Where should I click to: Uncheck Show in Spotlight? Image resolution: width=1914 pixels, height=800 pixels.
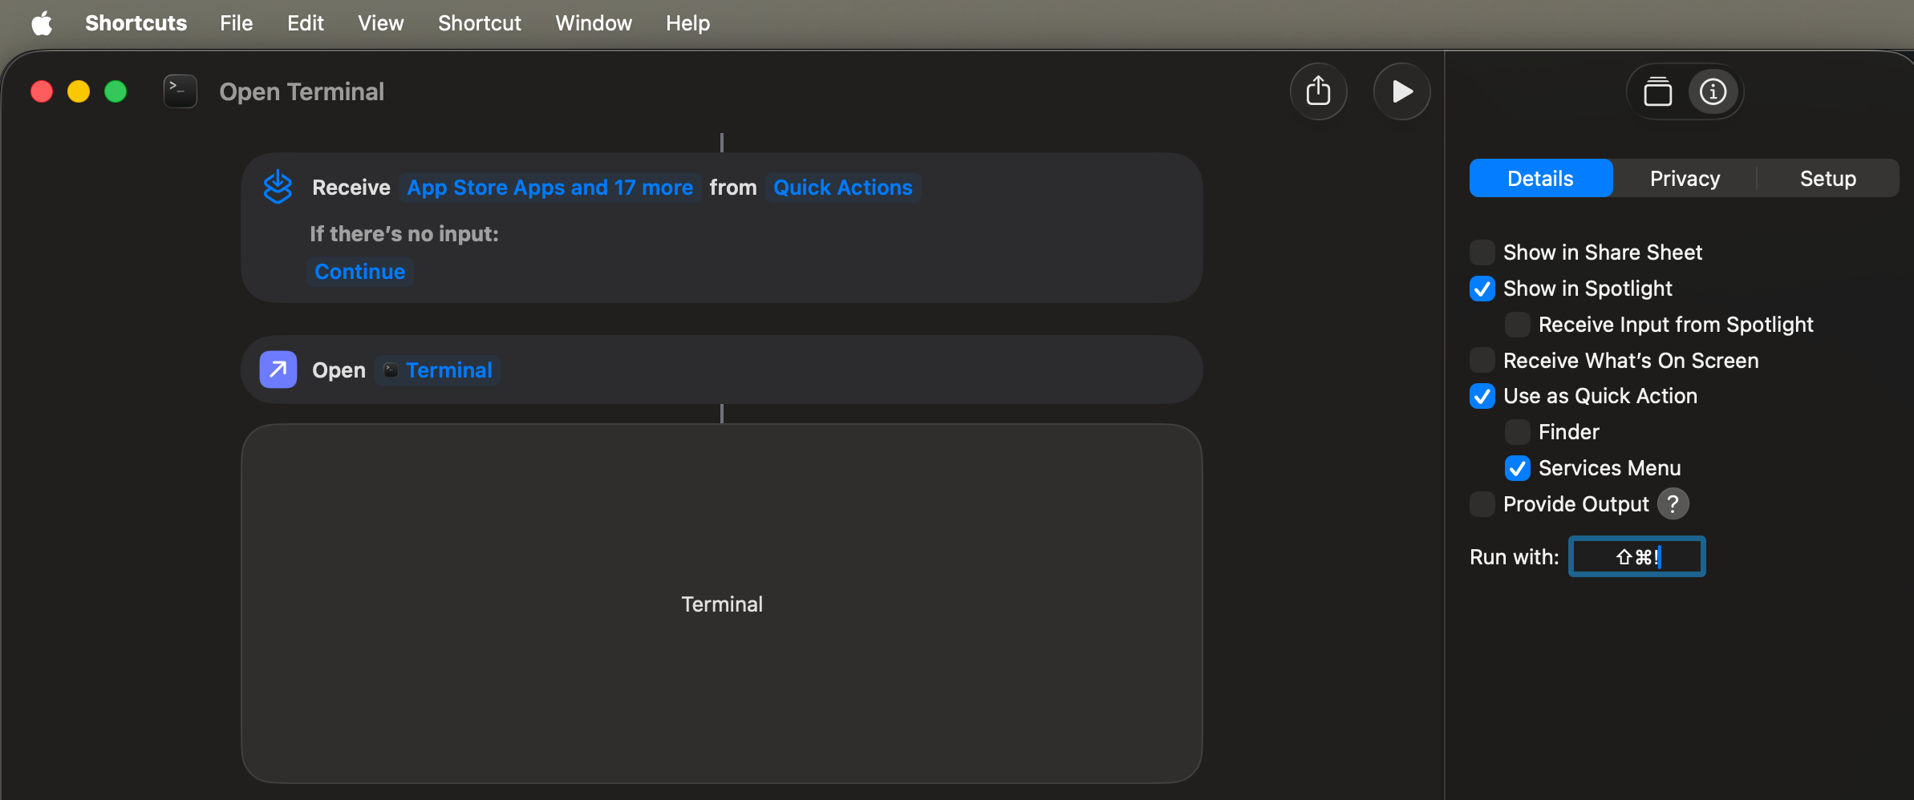(1482, 289)
